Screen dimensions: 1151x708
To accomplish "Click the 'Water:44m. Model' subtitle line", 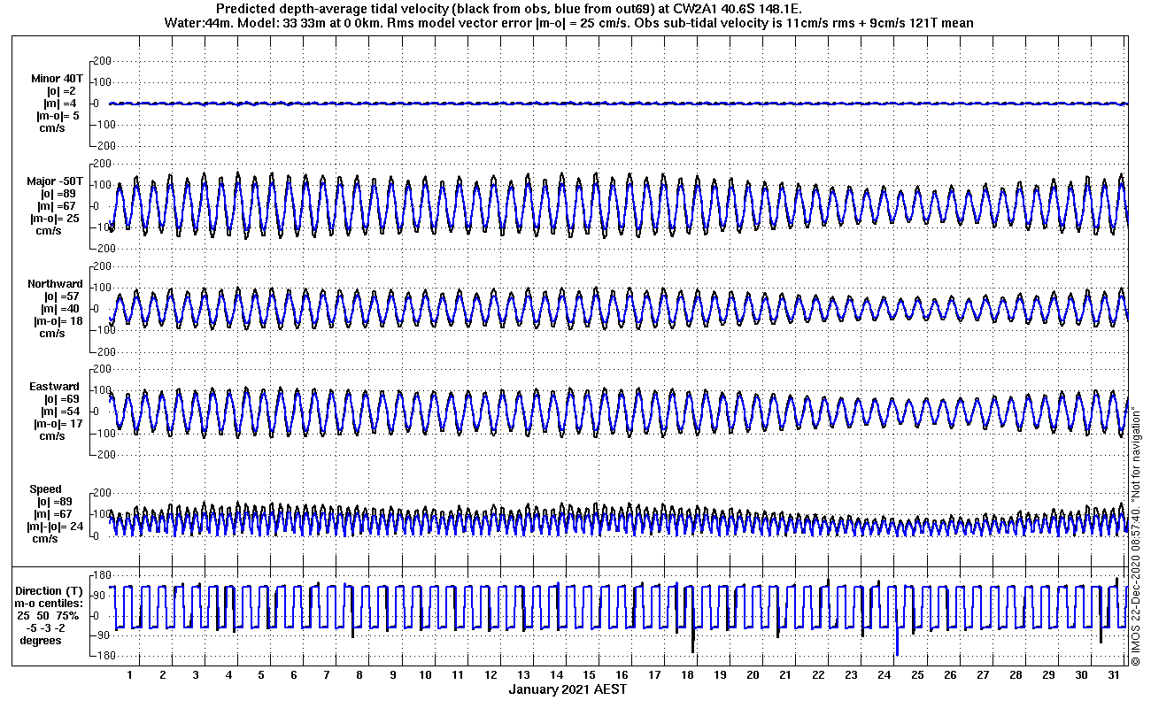I will point(569,23).
